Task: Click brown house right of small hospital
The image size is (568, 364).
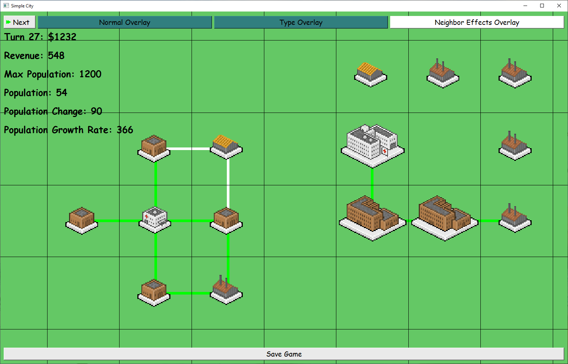Action: [x=226, y=220]
